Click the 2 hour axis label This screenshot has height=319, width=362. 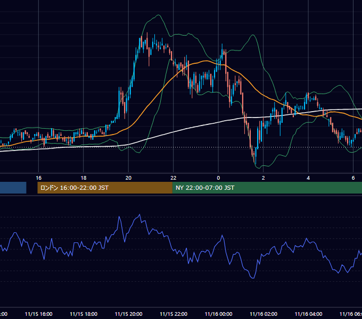coord(263,178)
